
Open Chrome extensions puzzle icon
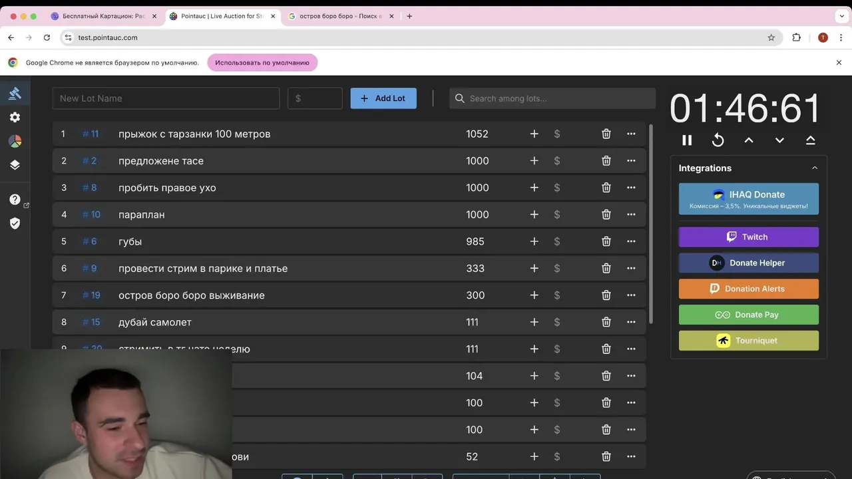(797, 38)
